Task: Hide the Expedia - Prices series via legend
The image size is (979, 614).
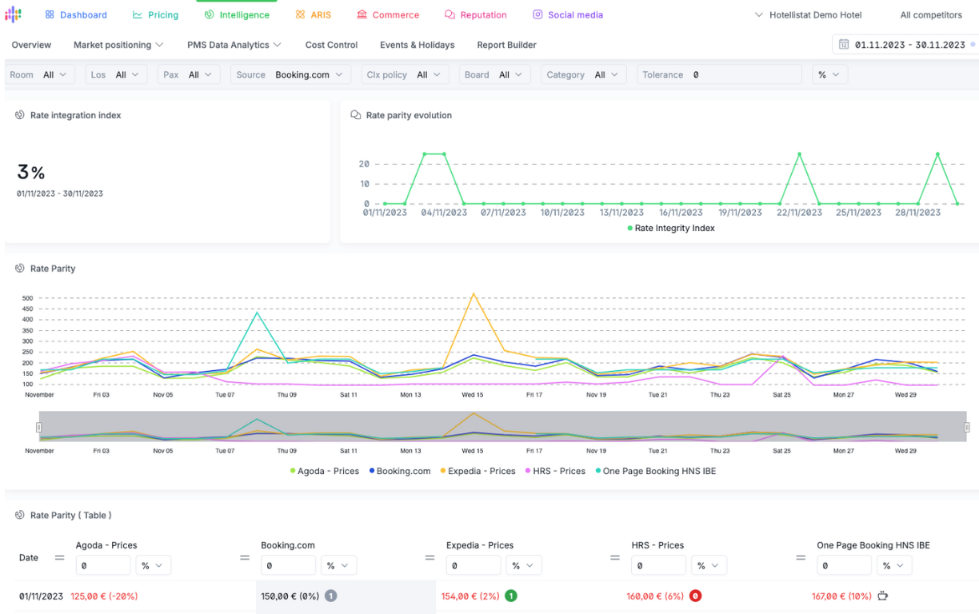Action: tap(478, 471)
